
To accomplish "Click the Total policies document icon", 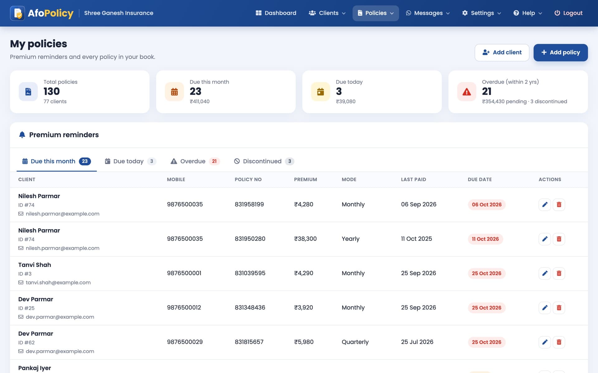I will tap(28, 92).
